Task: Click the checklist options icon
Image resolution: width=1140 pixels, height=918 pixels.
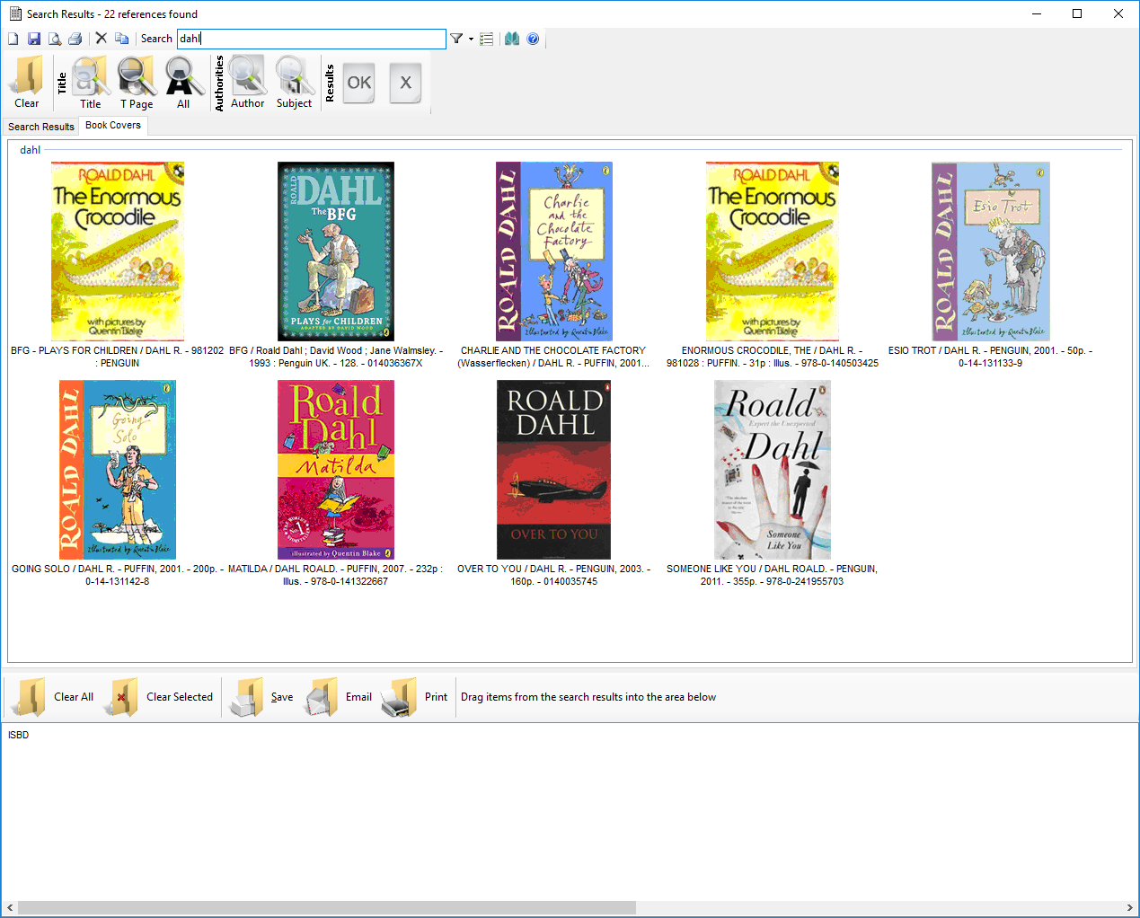Action: (x=487, y=39)
